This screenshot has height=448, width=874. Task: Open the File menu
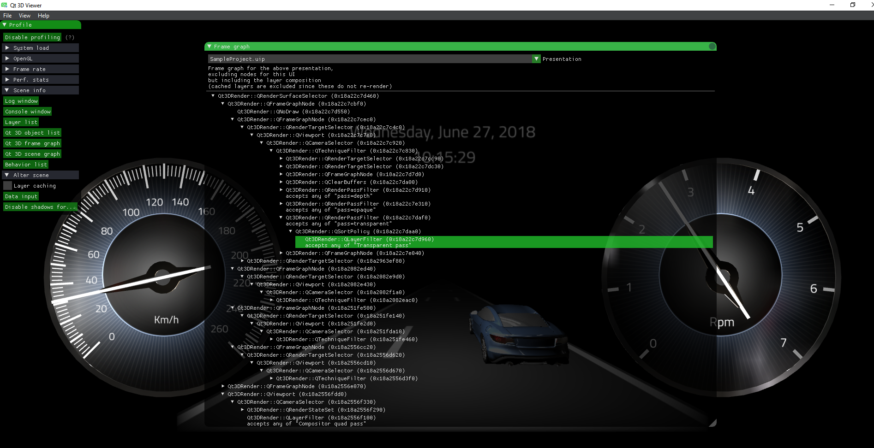(7, 16)
